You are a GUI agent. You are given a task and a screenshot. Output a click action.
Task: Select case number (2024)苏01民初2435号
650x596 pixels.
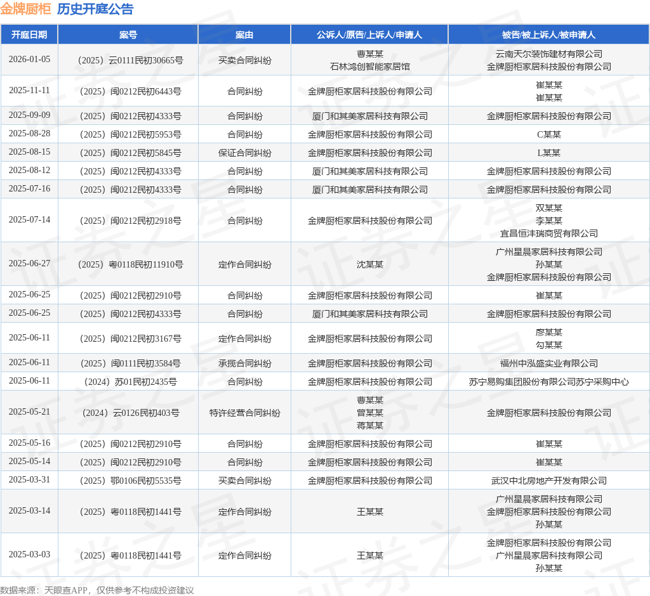pos(130,382)
